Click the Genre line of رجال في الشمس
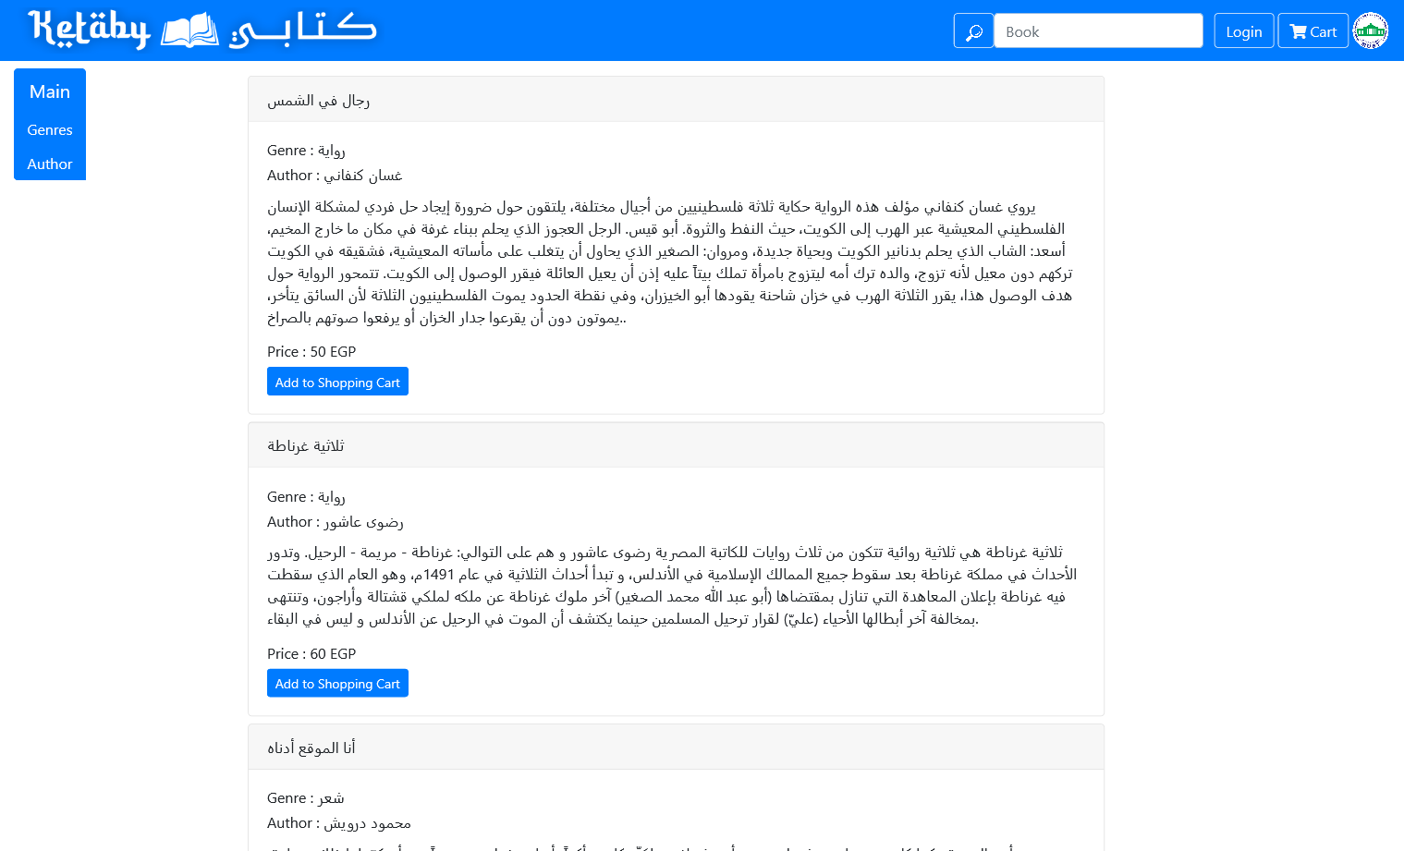1404x851 pixels. pyautogui.click(x=307, y=151)
